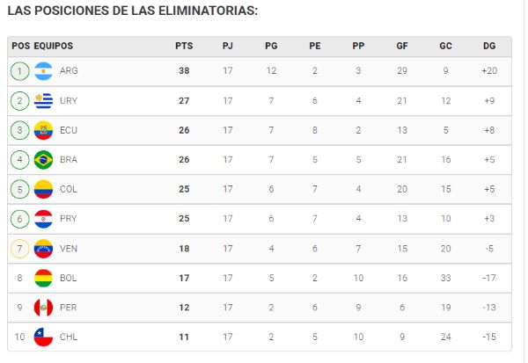Click position 1 green circle badge

[20, 71]
